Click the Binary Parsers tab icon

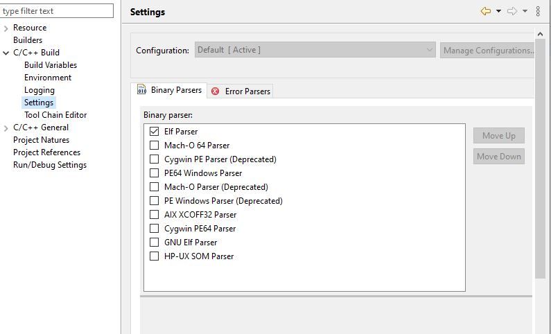(141, 89)
